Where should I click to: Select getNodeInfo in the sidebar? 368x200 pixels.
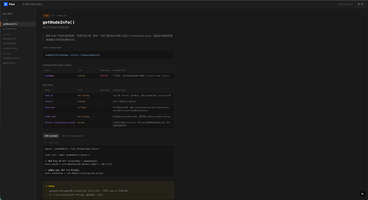[18, 24]
